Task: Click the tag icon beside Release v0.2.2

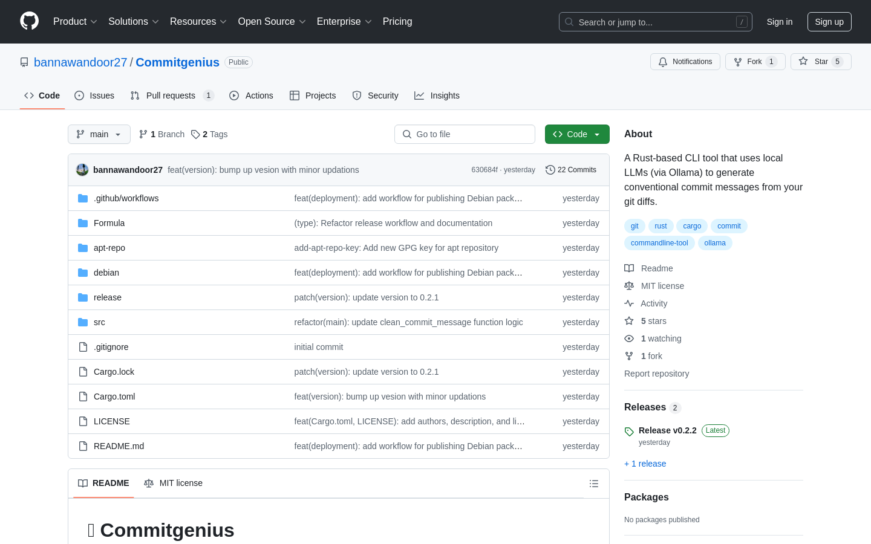Action: [x=629, y=432]
